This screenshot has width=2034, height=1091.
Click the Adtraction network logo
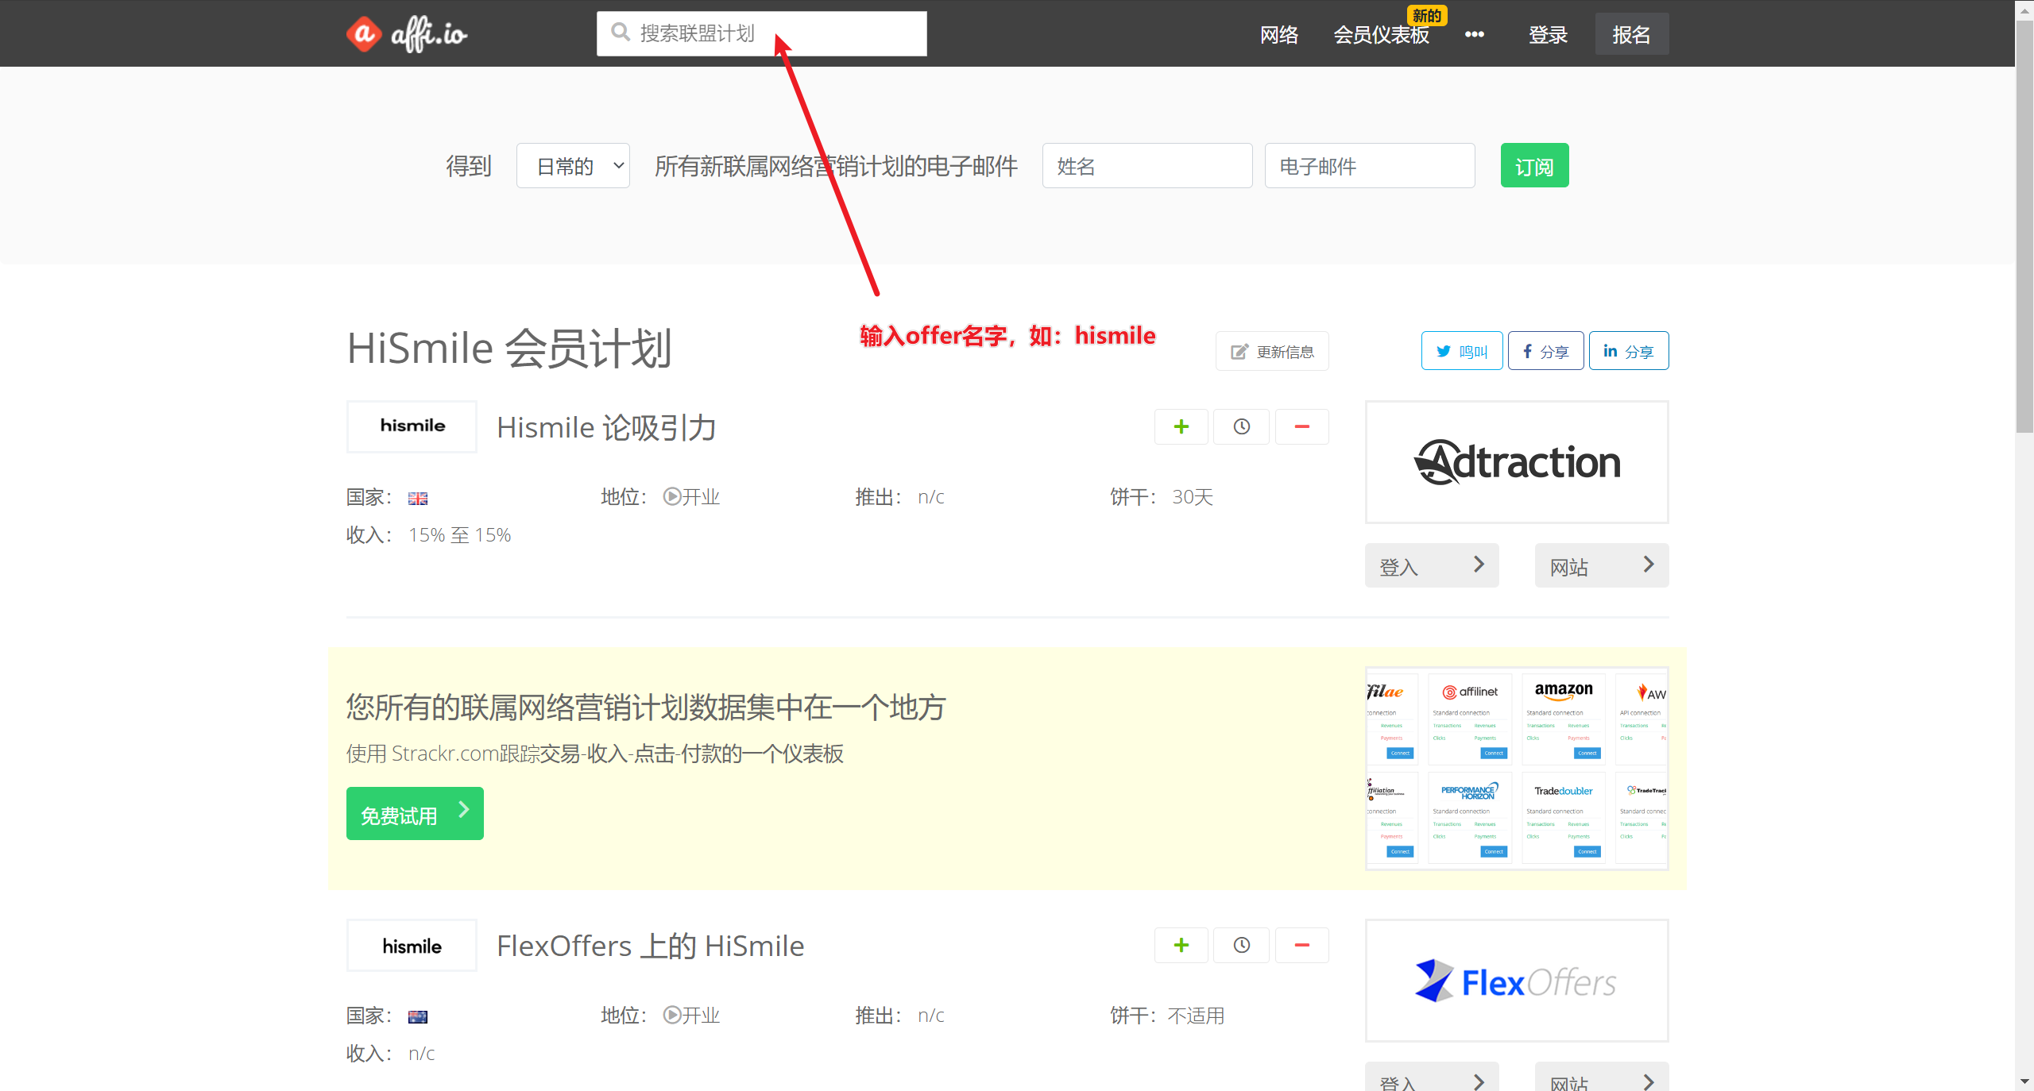(1516, 462)
